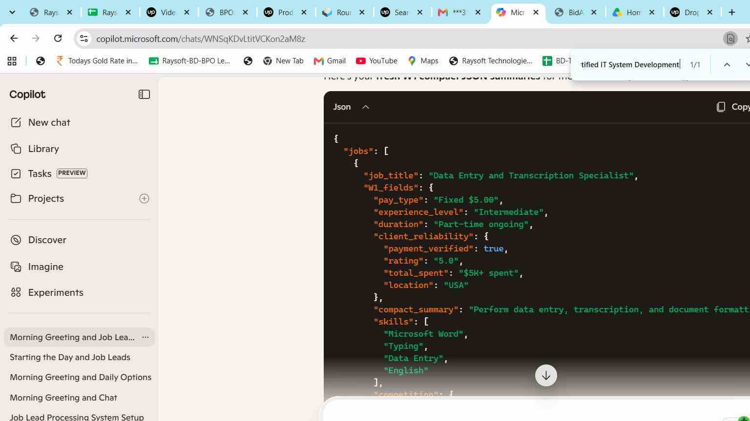Expand the tab search dropdown arrow
This screenshot has width=750, height=421.
coord(12,12)
